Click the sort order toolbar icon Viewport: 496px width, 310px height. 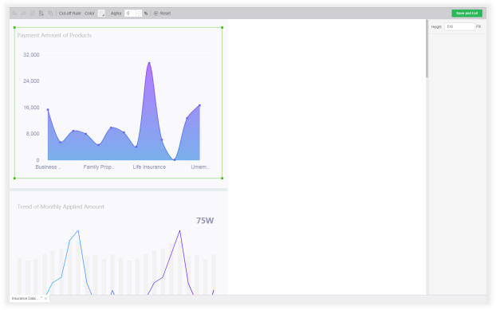pos(41,14)
